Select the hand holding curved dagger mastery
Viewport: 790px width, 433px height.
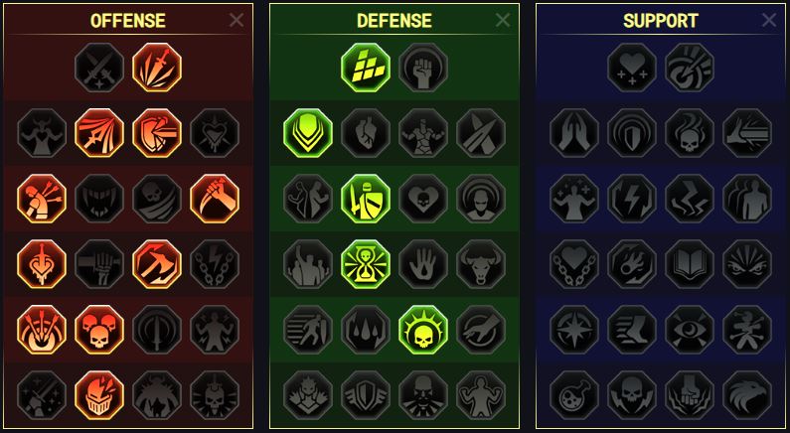coord(215,199)
